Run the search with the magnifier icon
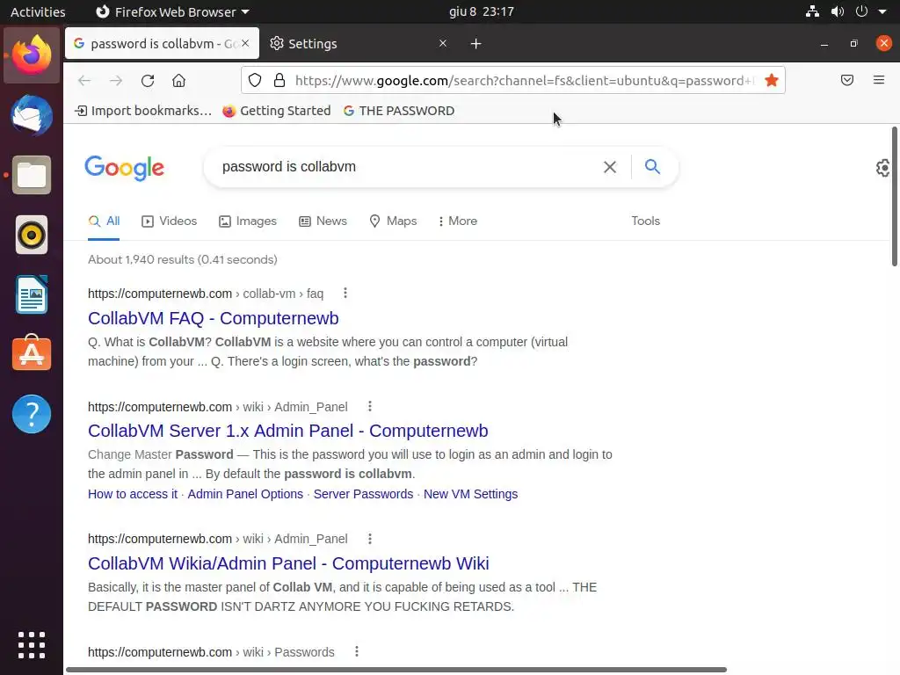This screenshot has height=675, width=900. tap(652, 166)
